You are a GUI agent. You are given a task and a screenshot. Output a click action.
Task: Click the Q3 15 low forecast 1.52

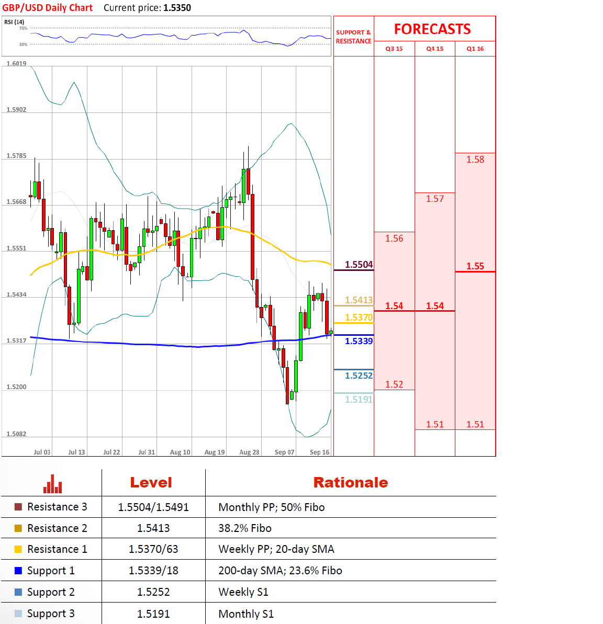(394, 384)
